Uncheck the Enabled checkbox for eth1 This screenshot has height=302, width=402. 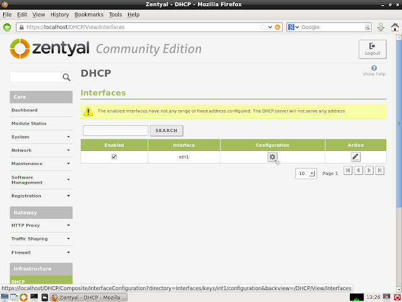114,157
